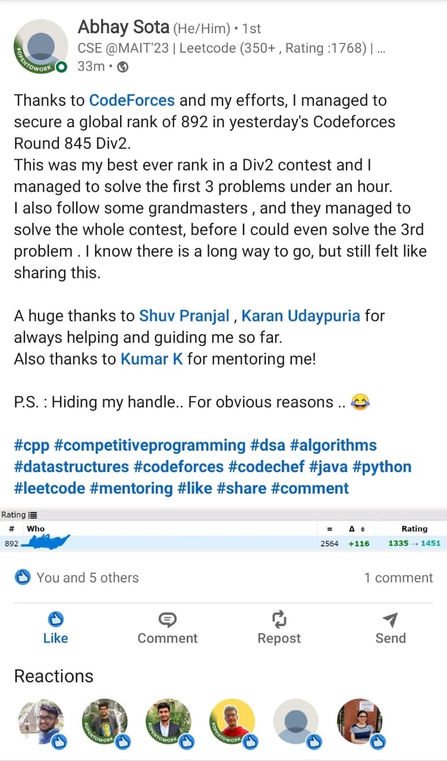Image resolution: width=447 pixels, height=761 pixels.
Task: Click the globe visibility icon
Action: coord(123,67)
